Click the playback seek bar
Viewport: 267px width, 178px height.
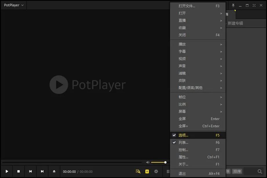72,162
